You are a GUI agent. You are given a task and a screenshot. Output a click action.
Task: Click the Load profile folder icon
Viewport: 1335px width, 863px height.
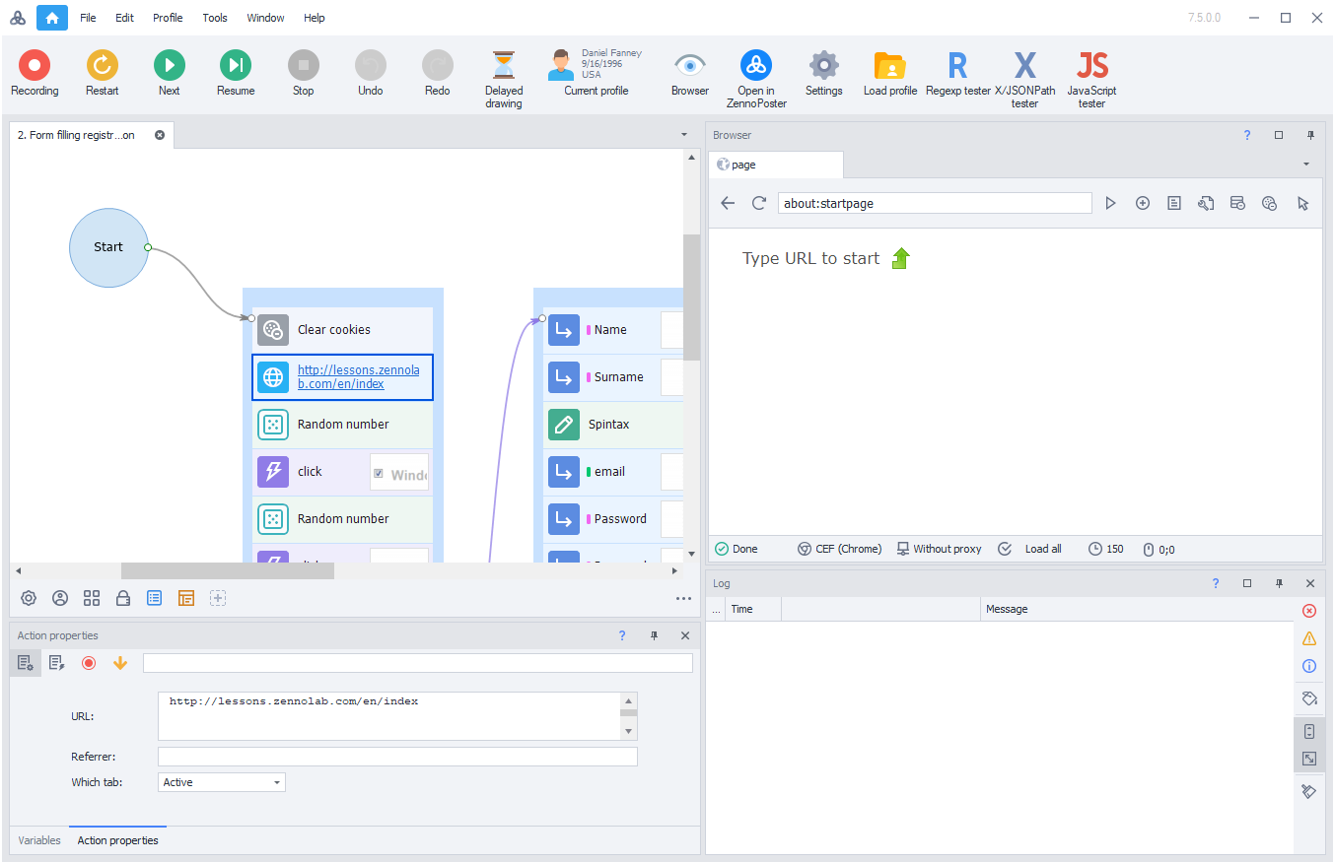pyautogui.click(x=889, y=67)
